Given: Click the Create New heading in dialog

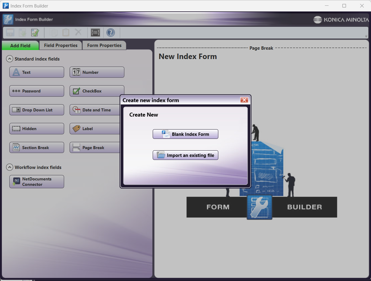Looking at the screenshot, I should (x=144, y=115).
